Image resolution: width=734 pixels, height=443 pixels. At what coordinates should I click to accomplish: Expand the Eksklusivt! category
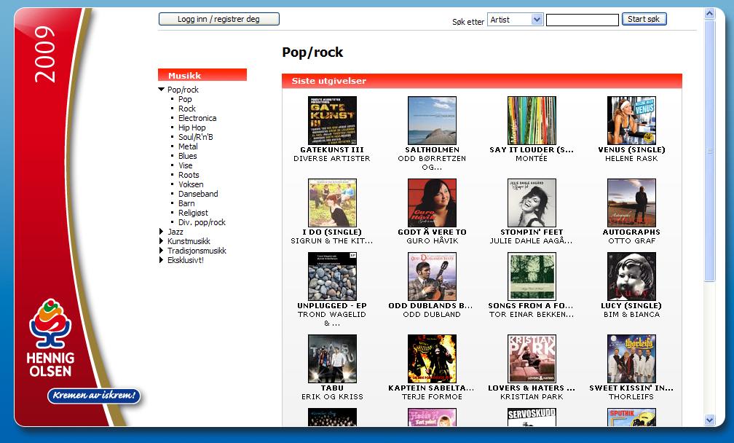(x=161, y=260)
